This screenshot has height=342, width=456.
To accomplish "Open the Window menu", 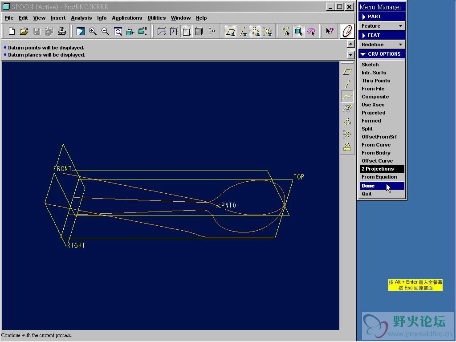I will click(x=181, y=18).
